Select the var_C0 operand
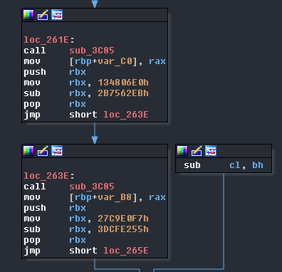Image resolution: width=282 pixels, height=272 pixels. (115, 61)
